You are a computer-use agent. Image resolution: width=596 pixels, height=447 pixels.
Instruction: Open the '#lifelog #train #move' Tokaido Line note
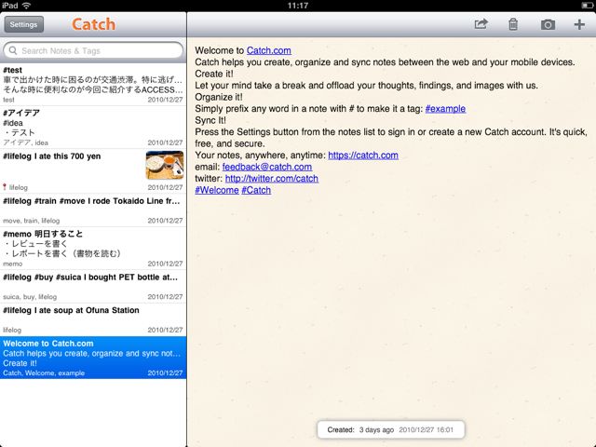[93, 210]
